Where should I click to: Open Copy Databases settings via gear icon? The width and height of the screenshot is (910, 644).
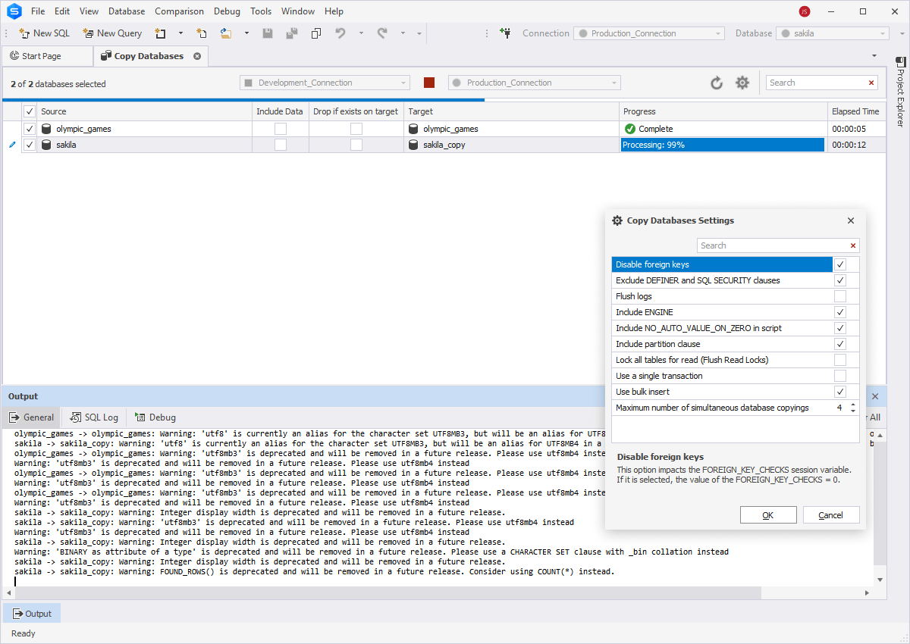point(743,83)
